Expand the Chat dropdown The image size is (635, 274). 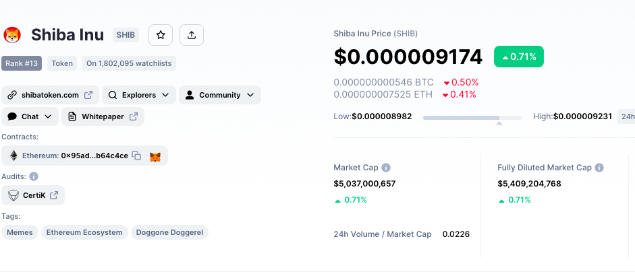pyautogui.click(x=30, y=116)
